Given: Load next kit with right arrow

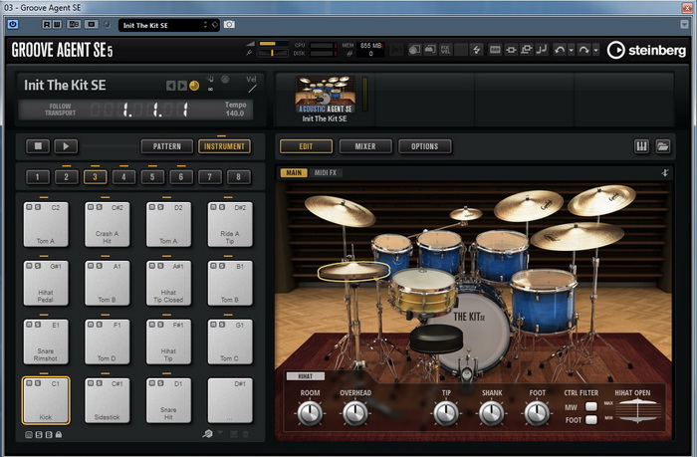Looking at the screenshot, I should (x=182, y=86).
